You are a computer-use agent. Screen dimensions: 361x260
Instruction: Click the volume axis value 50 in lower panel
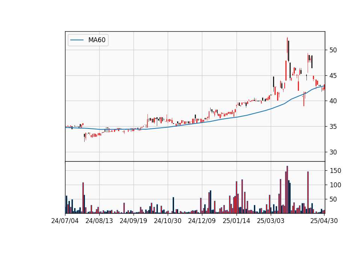click(x=333, y=199)
